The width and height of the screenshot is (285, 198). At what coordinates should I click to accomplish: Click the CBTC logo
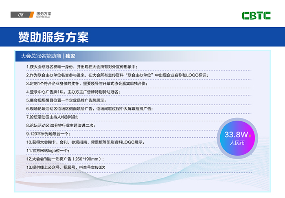(x=256, y=15)
